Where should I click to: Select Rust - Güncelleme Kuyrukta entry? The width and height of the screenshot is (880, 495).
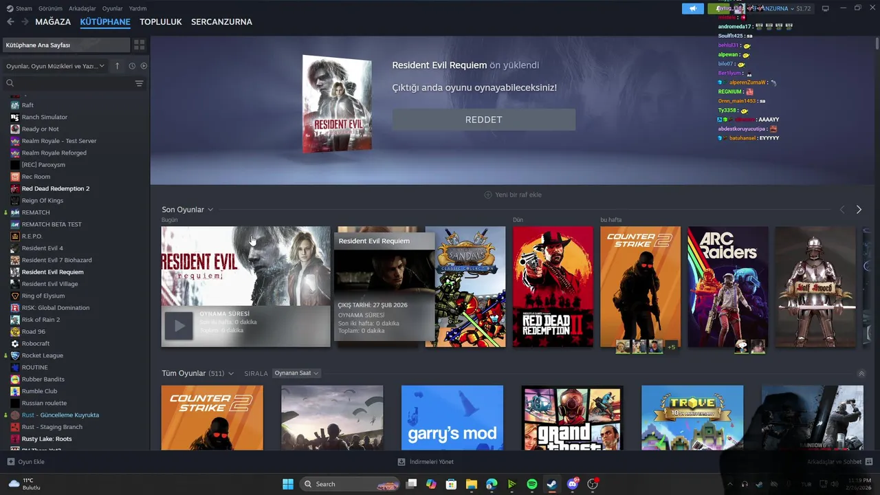[x=60, y=415]
